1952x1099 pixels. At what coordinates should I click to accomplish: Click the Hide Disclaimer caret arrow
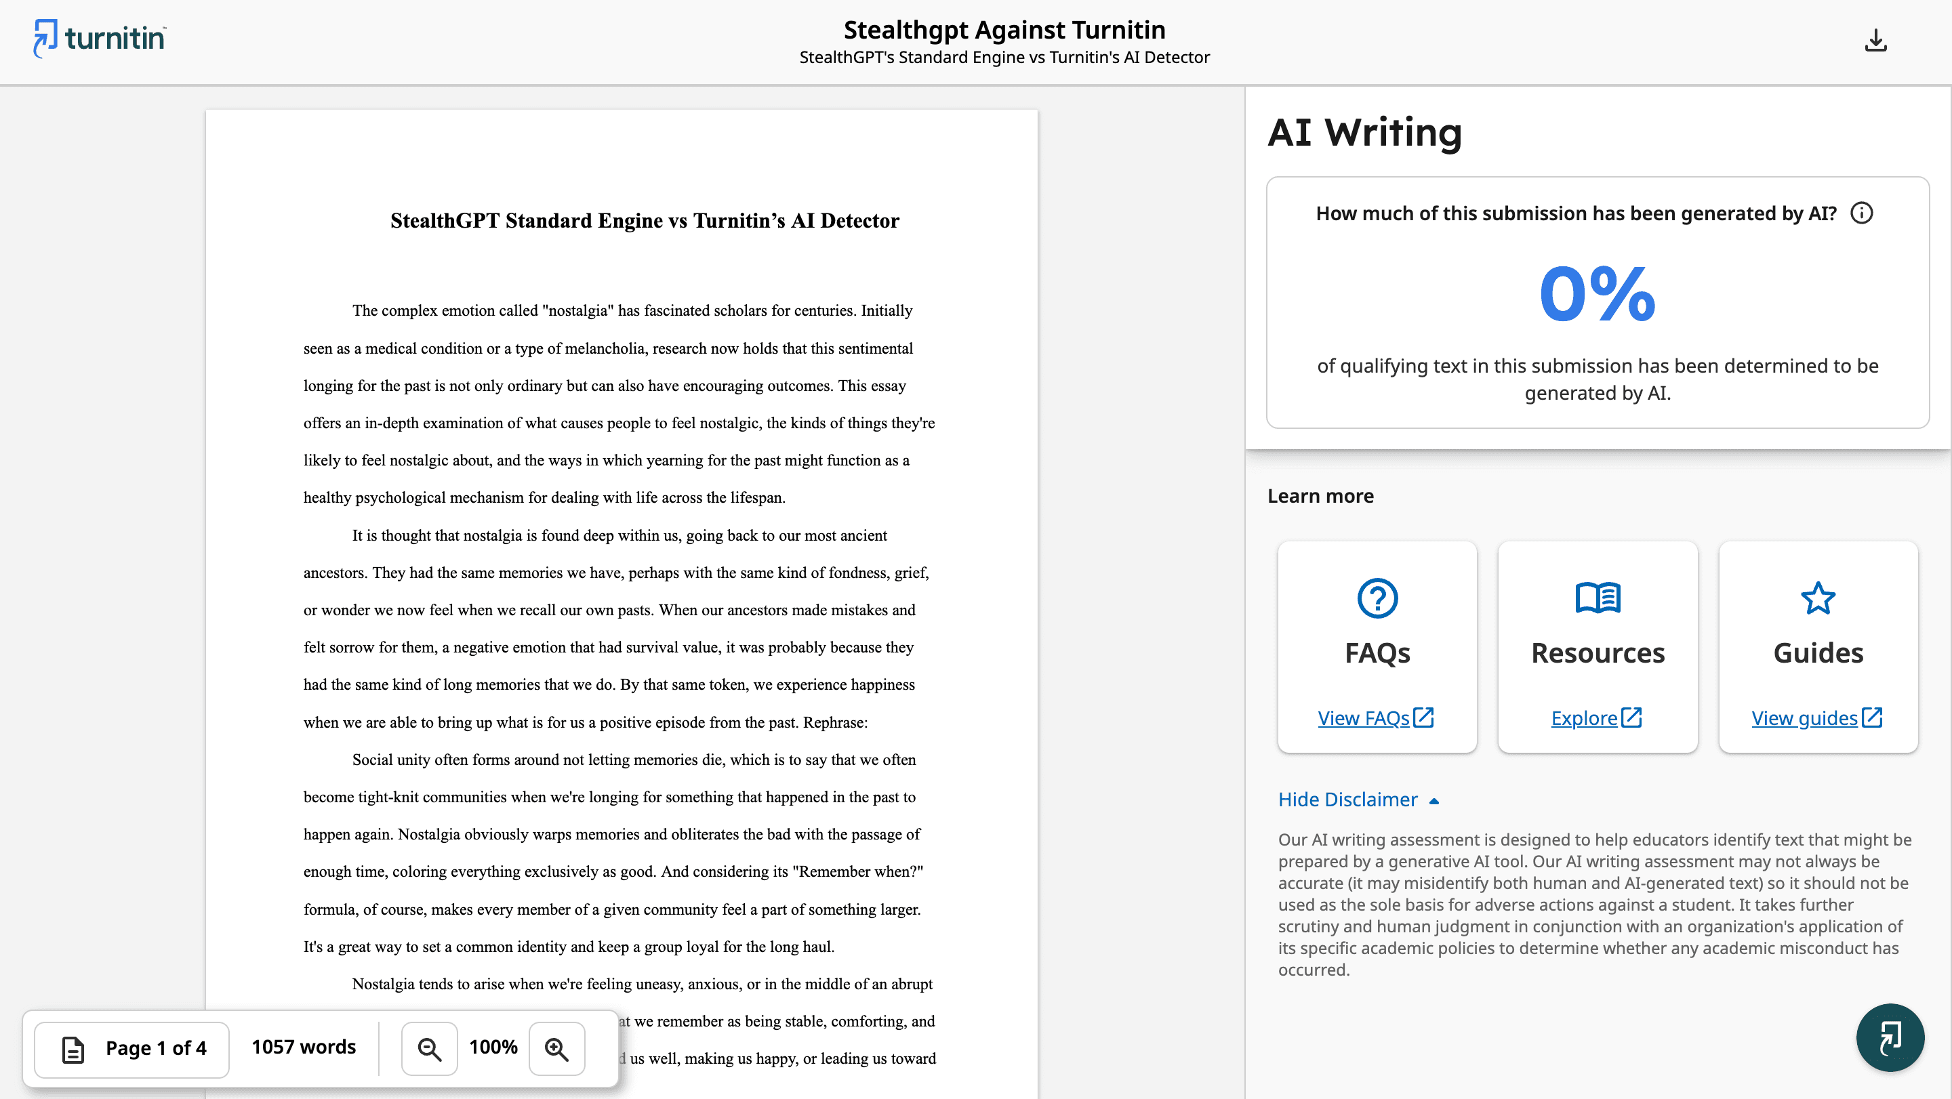click(x=1433, y=802)
